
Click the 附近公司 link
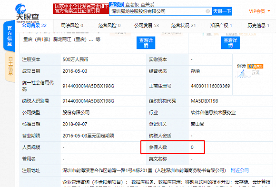[x=239, y=170]
